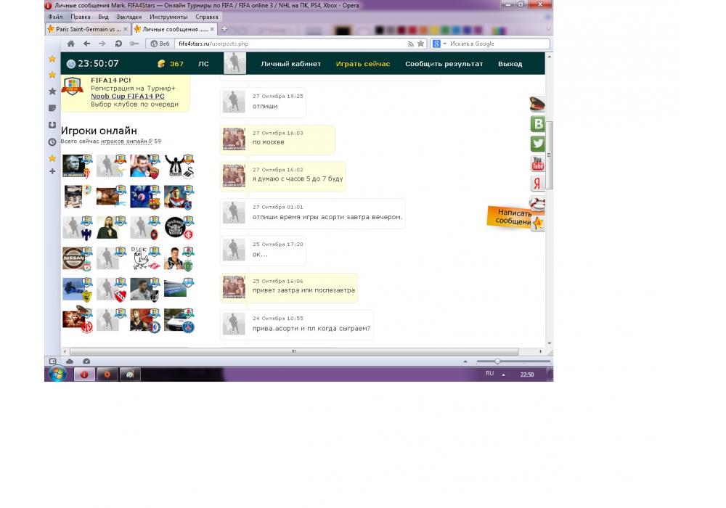726x508 pixels.
Task: Click the browser Back arrow
Action: coord(86,44)
